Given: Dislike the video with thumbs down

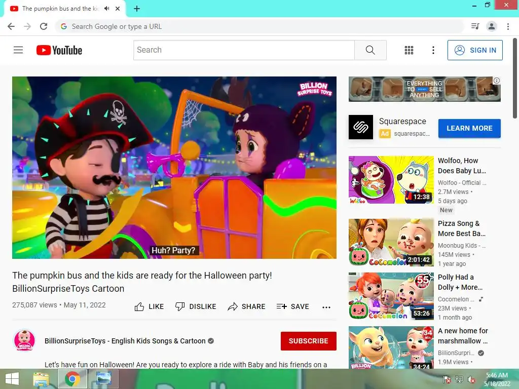Looking at the screenshot, I should 196,306.
